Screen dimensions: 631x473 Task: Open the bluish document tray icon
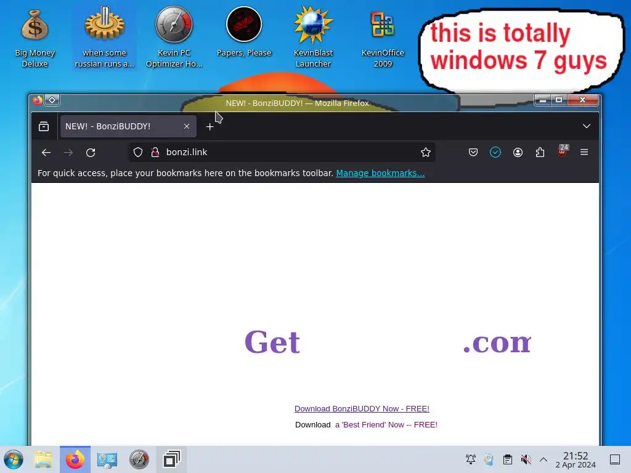click(489, 459)
